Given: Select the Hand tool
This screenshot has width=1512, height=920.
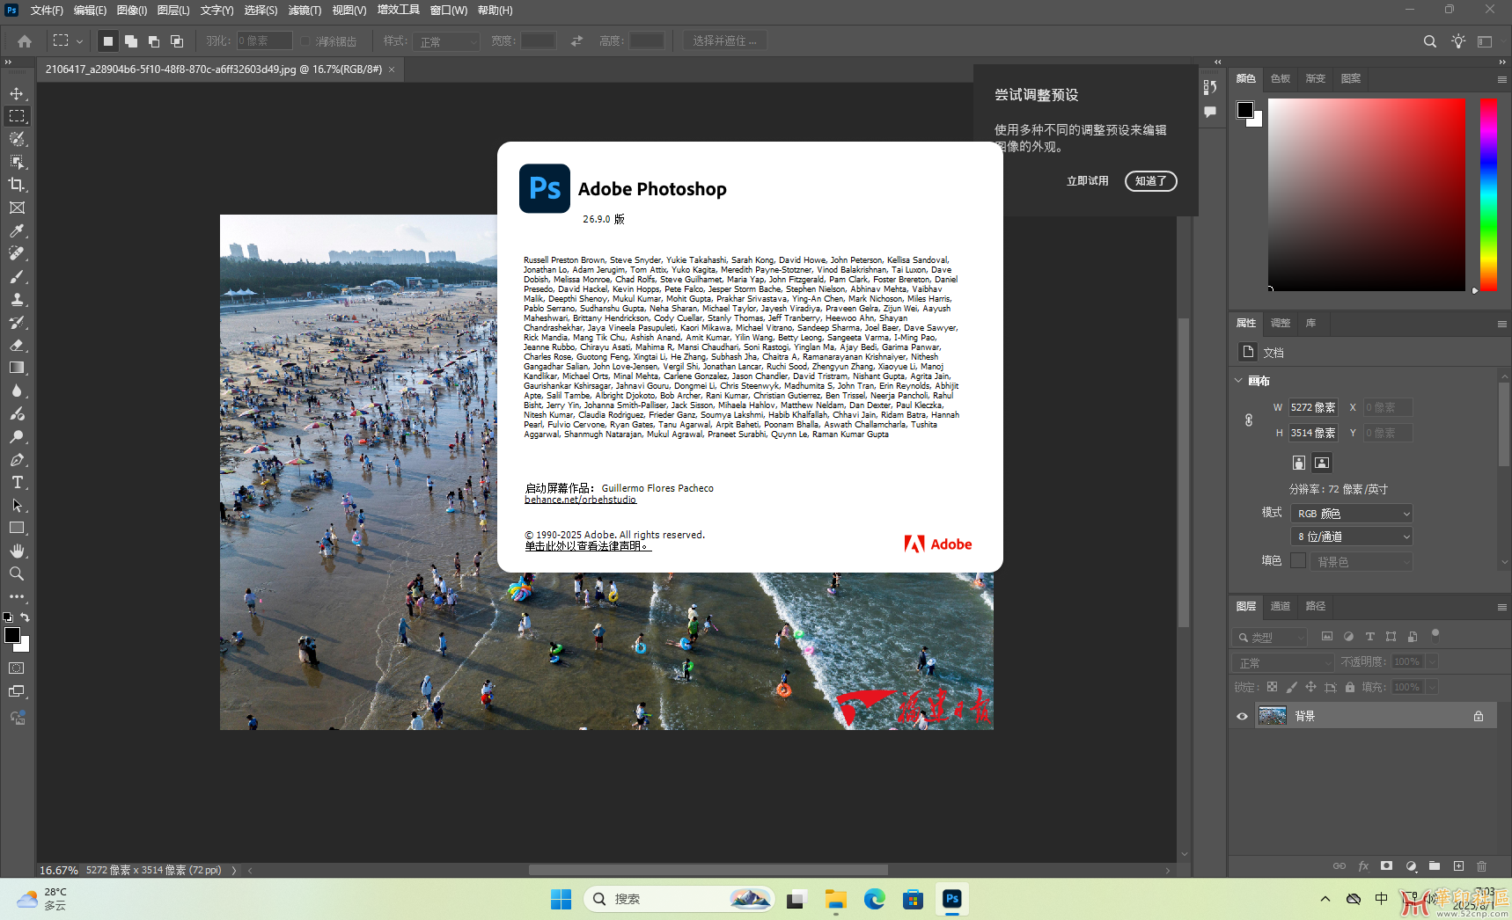Looking at the screenshot, I should click(x=17, y=551).
